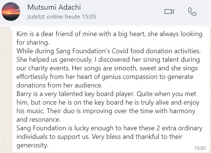Click the "for sharing." text line
The height and width of the screenshot is (153, 211).
[33, 42]
